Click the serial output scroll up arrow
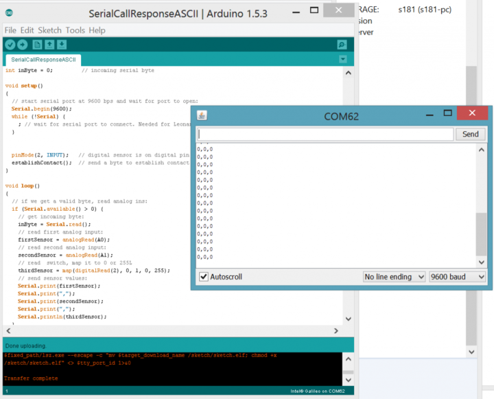The width and height of the screenshot is (494, 399). (x=482, y=150)
